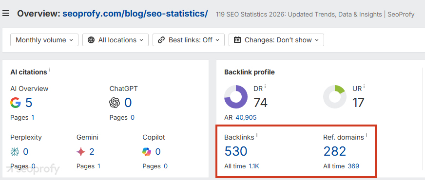This screenshot has width=425, height=180.
Task: Click Copilot logo icon
Action: 147,152
